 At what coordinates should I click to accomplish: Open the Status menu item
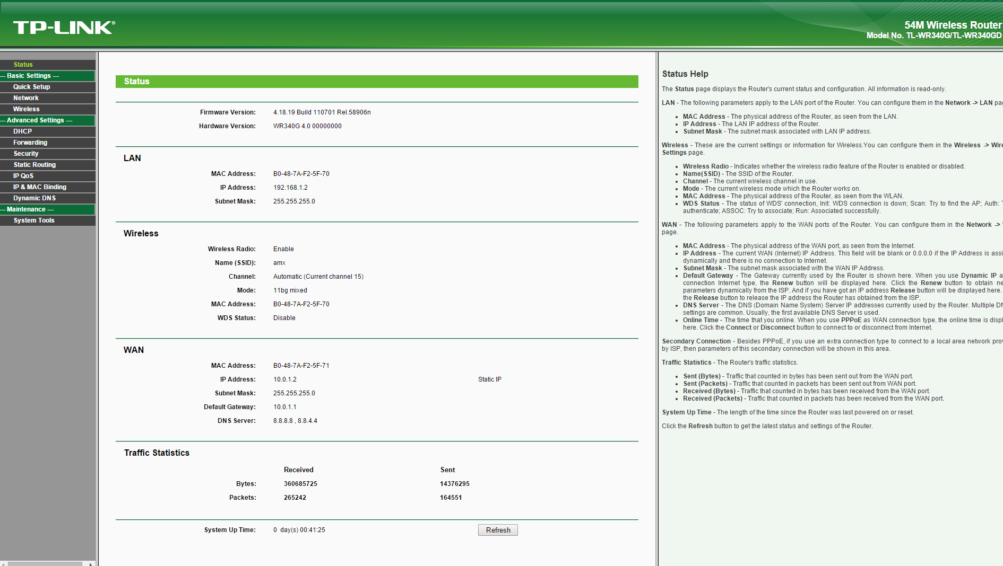pyautogui.click(x=23, y=65)
